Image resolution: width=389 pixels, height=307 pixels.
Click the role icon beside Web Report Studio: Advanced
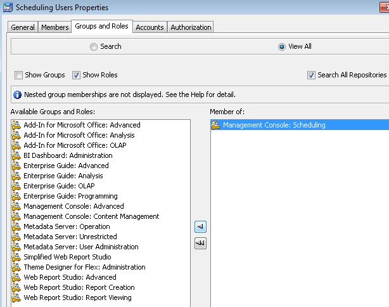[16, 277]
